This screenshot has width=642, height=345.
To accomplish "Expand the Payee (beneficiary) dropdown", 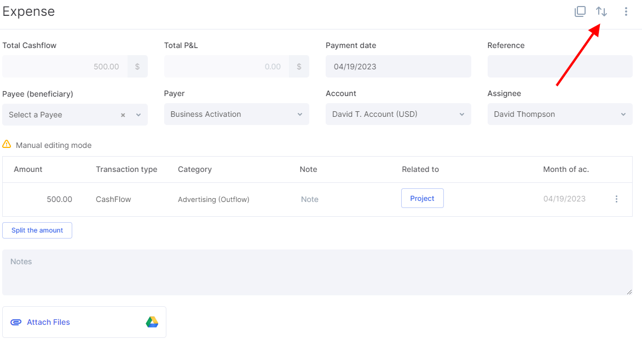I will [138, 115].
